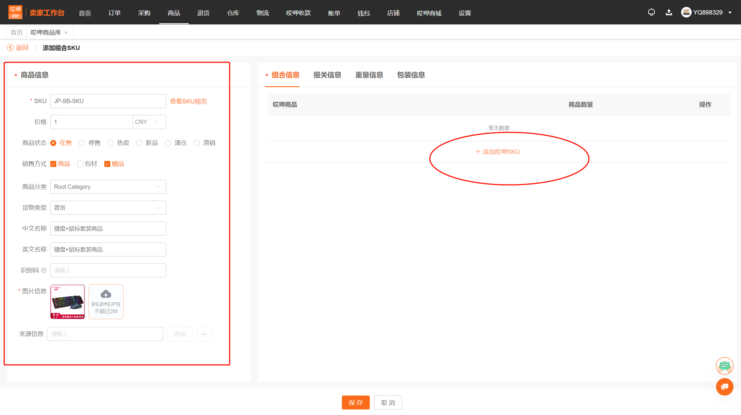Check the 包材 checkbox
Image resolution: width=741 pixels, height=415 pixels.
[x=80, y=164]
